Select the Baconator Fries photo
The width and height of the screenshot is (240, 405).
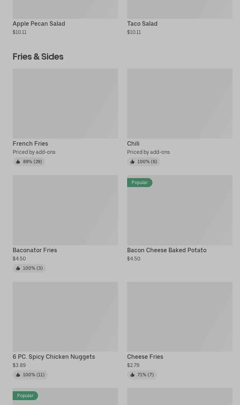(x=65, y=210)
